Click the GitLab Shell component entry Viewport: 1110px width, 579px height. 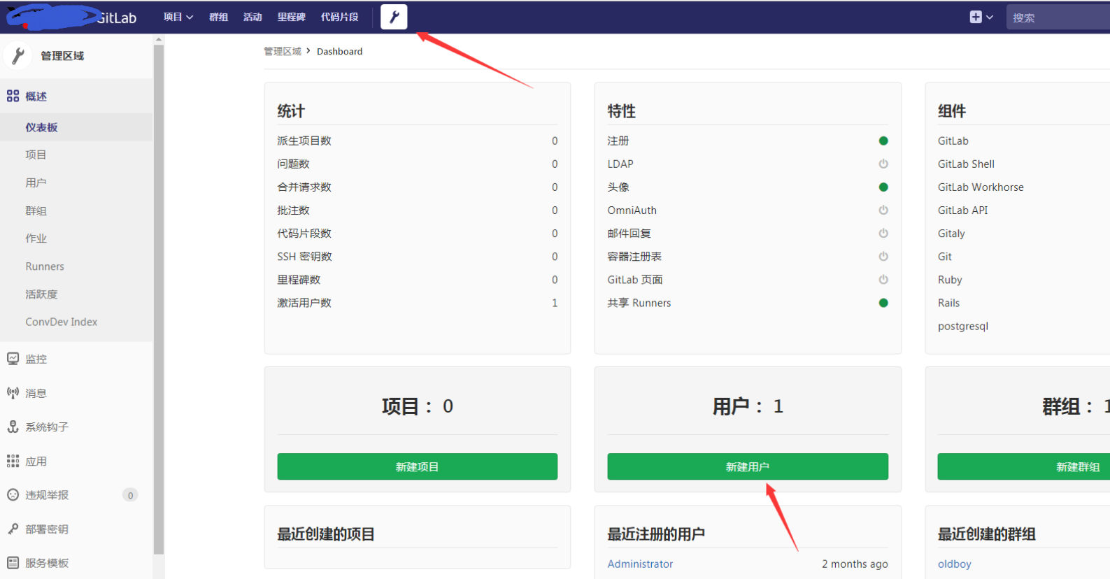click(966, 164)
